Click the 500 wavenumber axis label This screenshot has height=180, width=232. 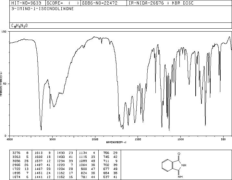point(223,139)
